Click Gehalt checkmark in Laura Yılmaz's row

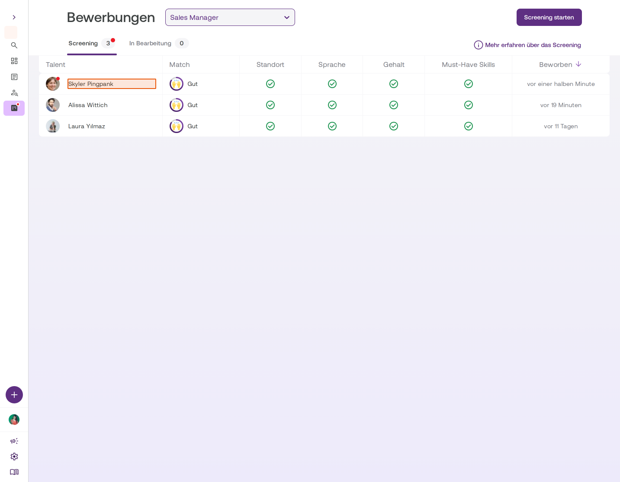(x=394, y=126)
